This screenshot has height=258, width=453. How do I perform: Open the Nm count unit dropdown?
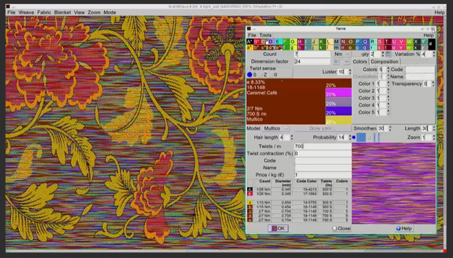tap(342, 54)
